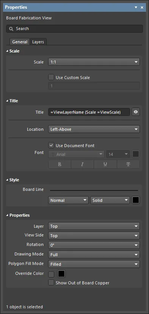149x314 pixels.
Task: Enable Use Custom Scale checkbox
Action: 51,77
